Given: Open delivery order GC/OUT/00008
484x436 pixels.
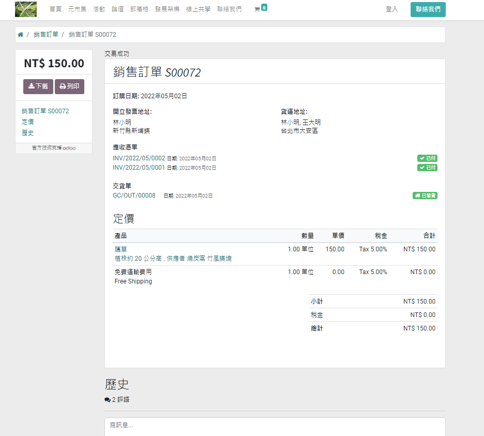Looking at the screenshot, I should pyautogui.click(x=134, y=196).
